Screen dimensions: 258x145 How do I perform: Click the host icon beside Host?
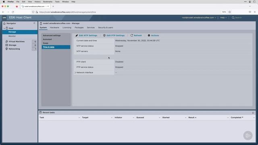[x=7, y=28]
